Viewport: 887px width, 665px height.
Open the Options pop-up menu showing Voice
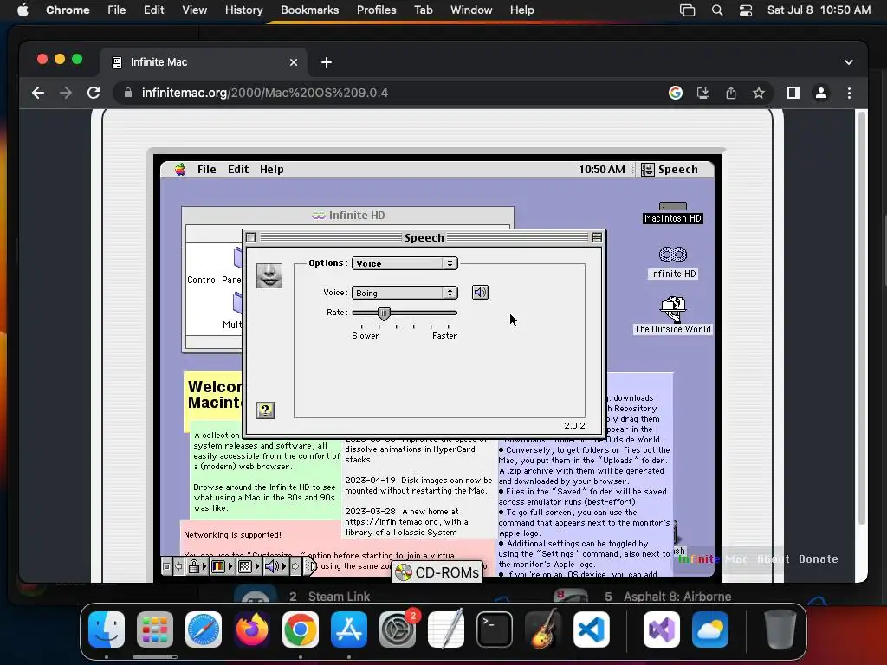[x=405, y=263]
